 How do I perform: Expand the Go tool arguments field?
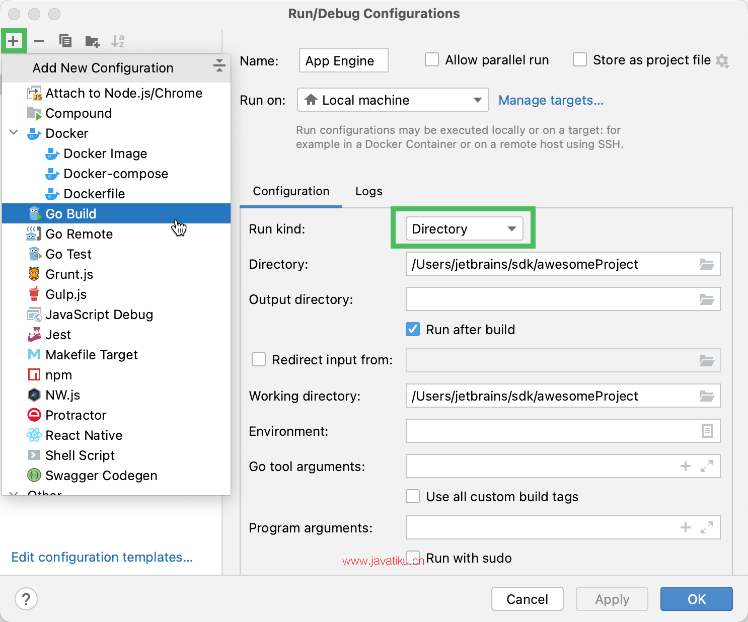[x=707, y=466]
